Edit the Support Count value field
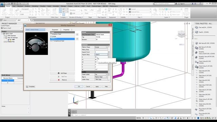The width and height of the screenshot is (217, 122). click(101, 52)
